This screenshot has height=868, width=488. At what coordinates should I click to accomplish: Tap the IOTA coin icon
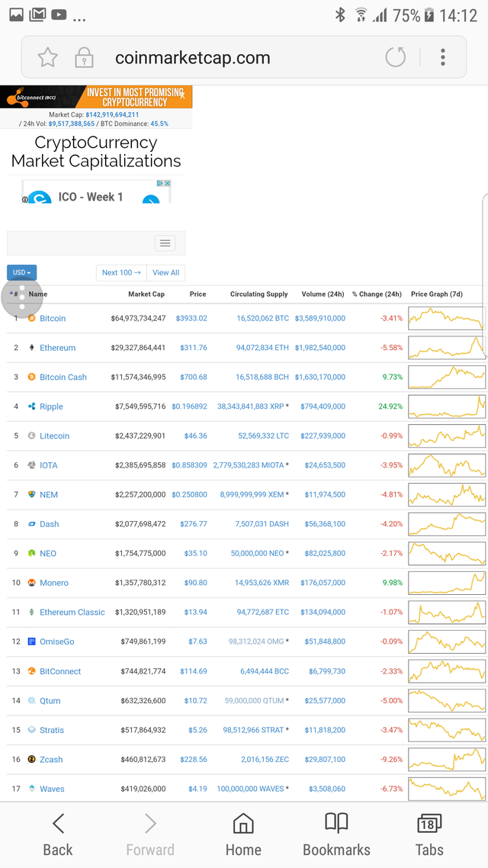31,465
